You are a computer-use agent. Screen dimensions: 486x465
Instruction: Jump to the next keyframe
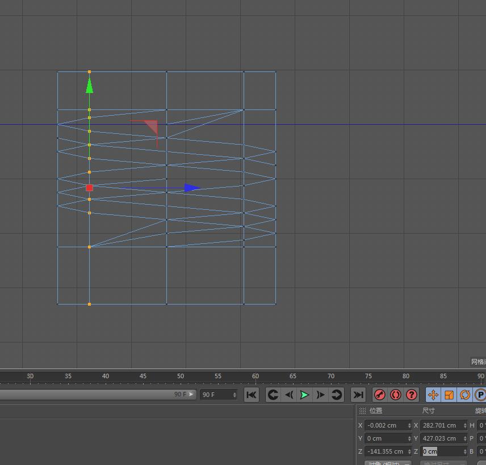click(337, 395)
